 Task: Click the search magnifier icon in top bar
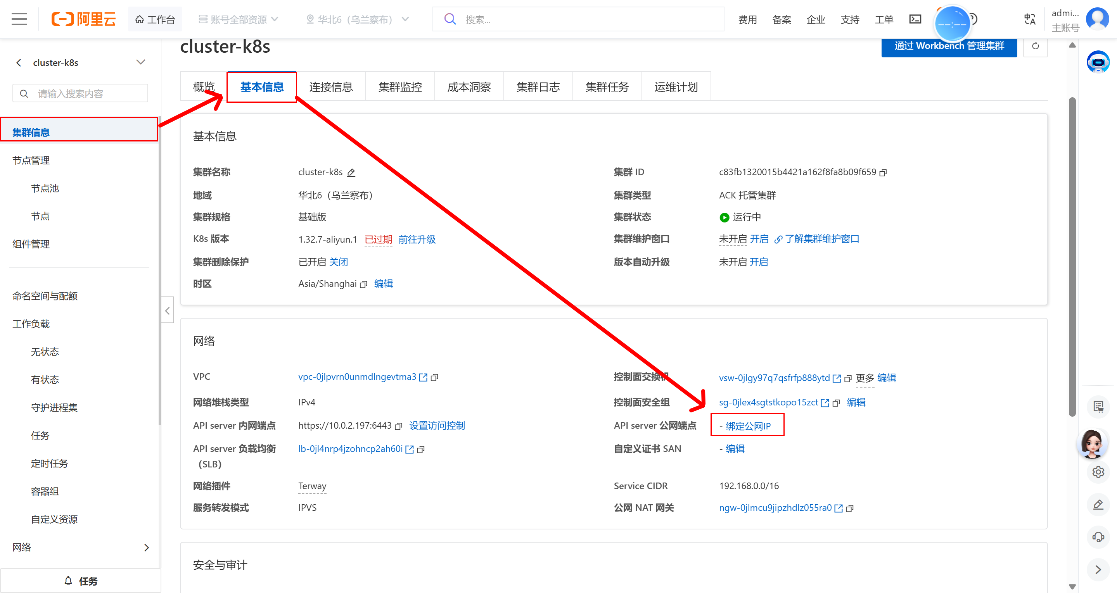(x=450, y=19)
